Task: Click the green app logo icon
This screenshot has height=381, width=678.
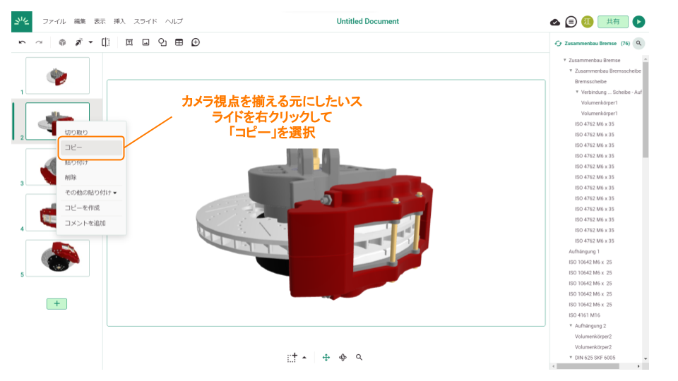Action: [22, 22]
